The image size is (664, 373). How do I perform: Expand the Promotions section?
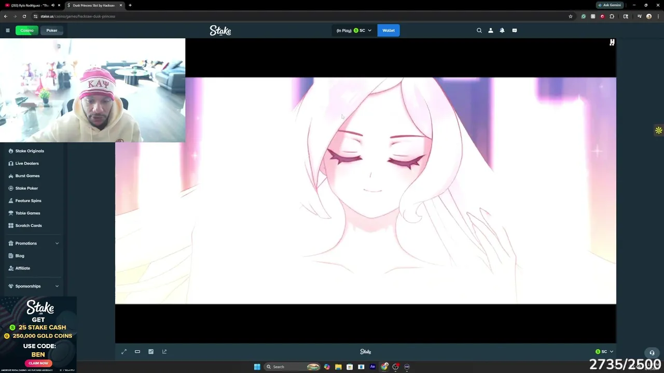(x=33, y=243)
